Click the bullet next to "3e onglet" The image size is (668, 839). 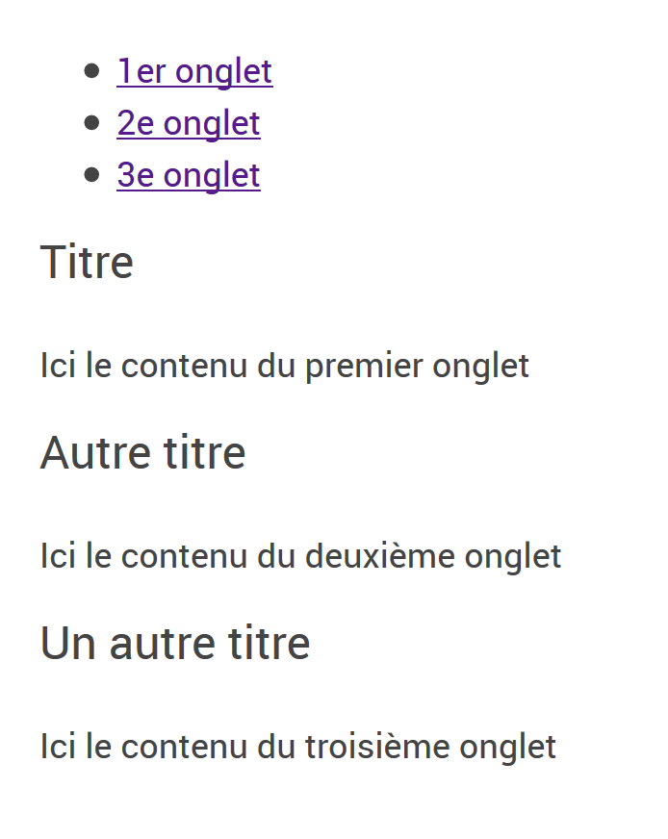[92, 174]
